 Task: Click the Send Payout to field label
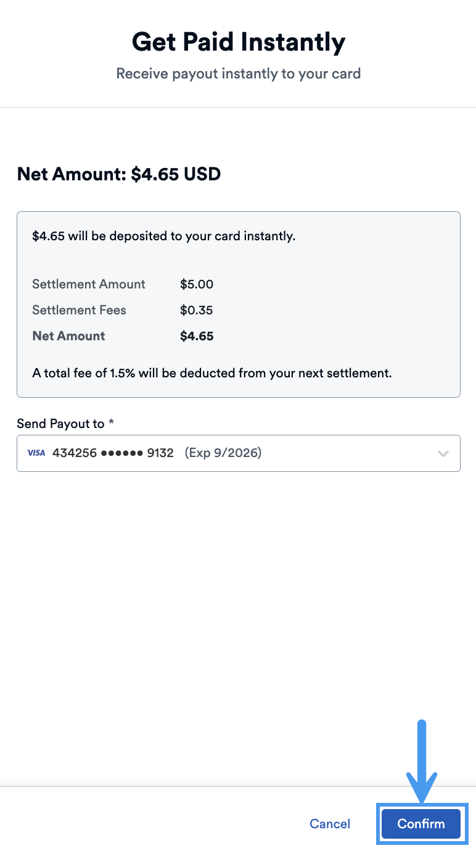tap(59, 424)
